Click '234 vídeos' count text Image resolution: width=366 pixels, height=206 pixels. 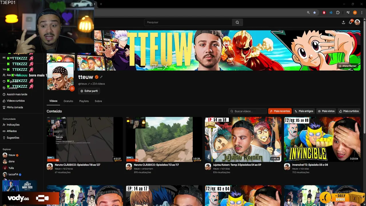[x=99, y=84]
